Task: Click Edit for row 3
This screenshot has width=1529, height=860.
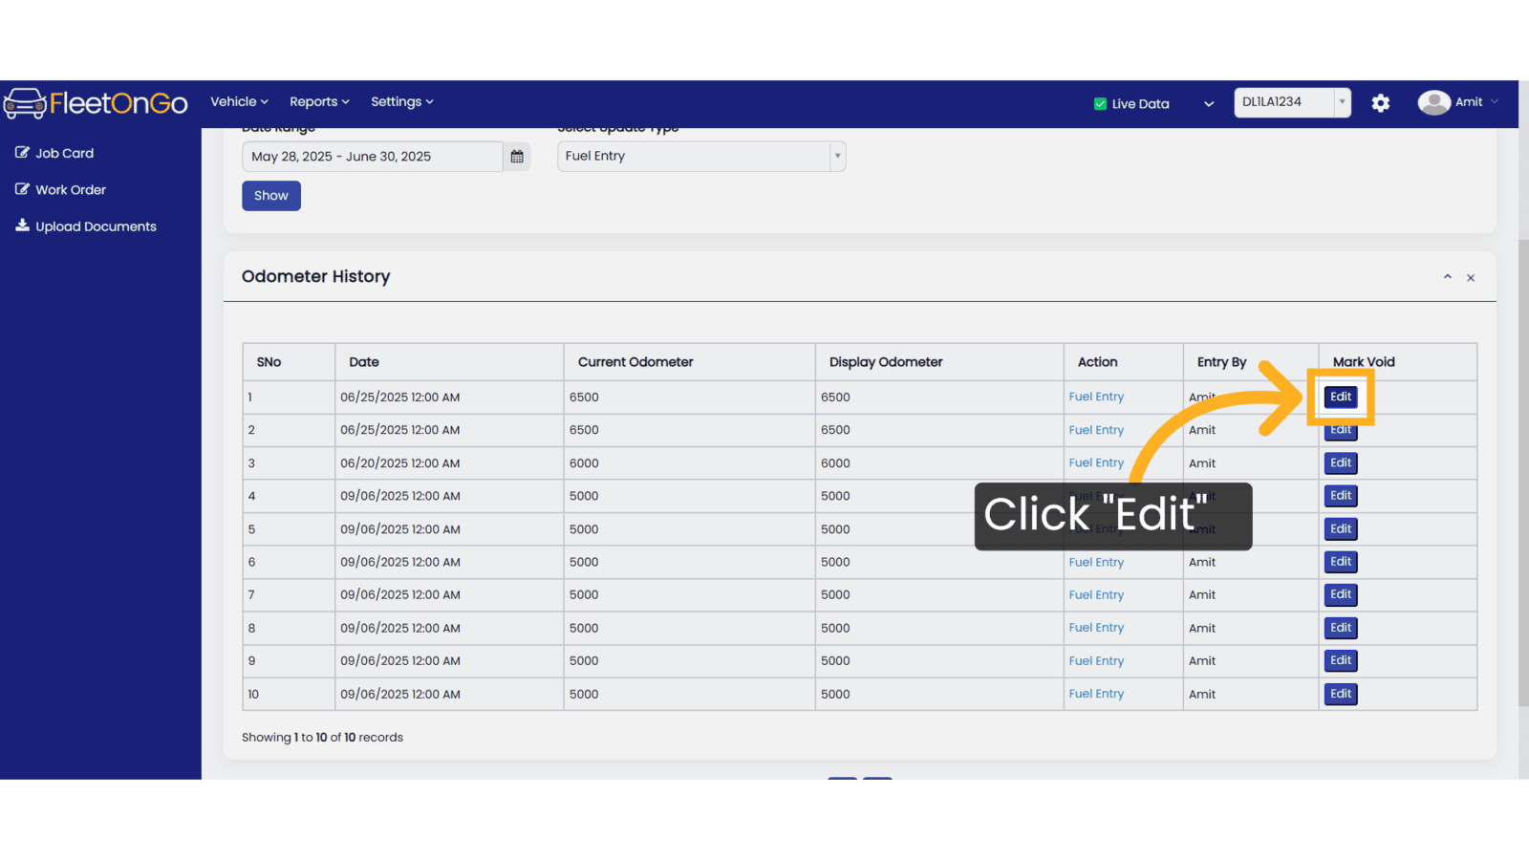Action: pyautogui.click(x=1341, y=463)
